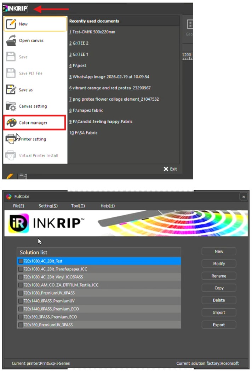Click the INKRIP logo menu button

click(15, 9)
